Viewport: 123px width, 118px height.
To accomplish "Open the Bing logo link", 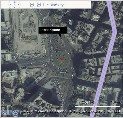I will click(x=10, y=113).
